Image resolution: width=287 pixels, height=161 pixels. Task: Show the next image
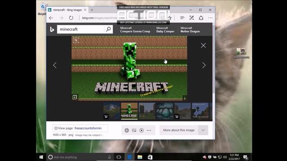pos(204,65)
